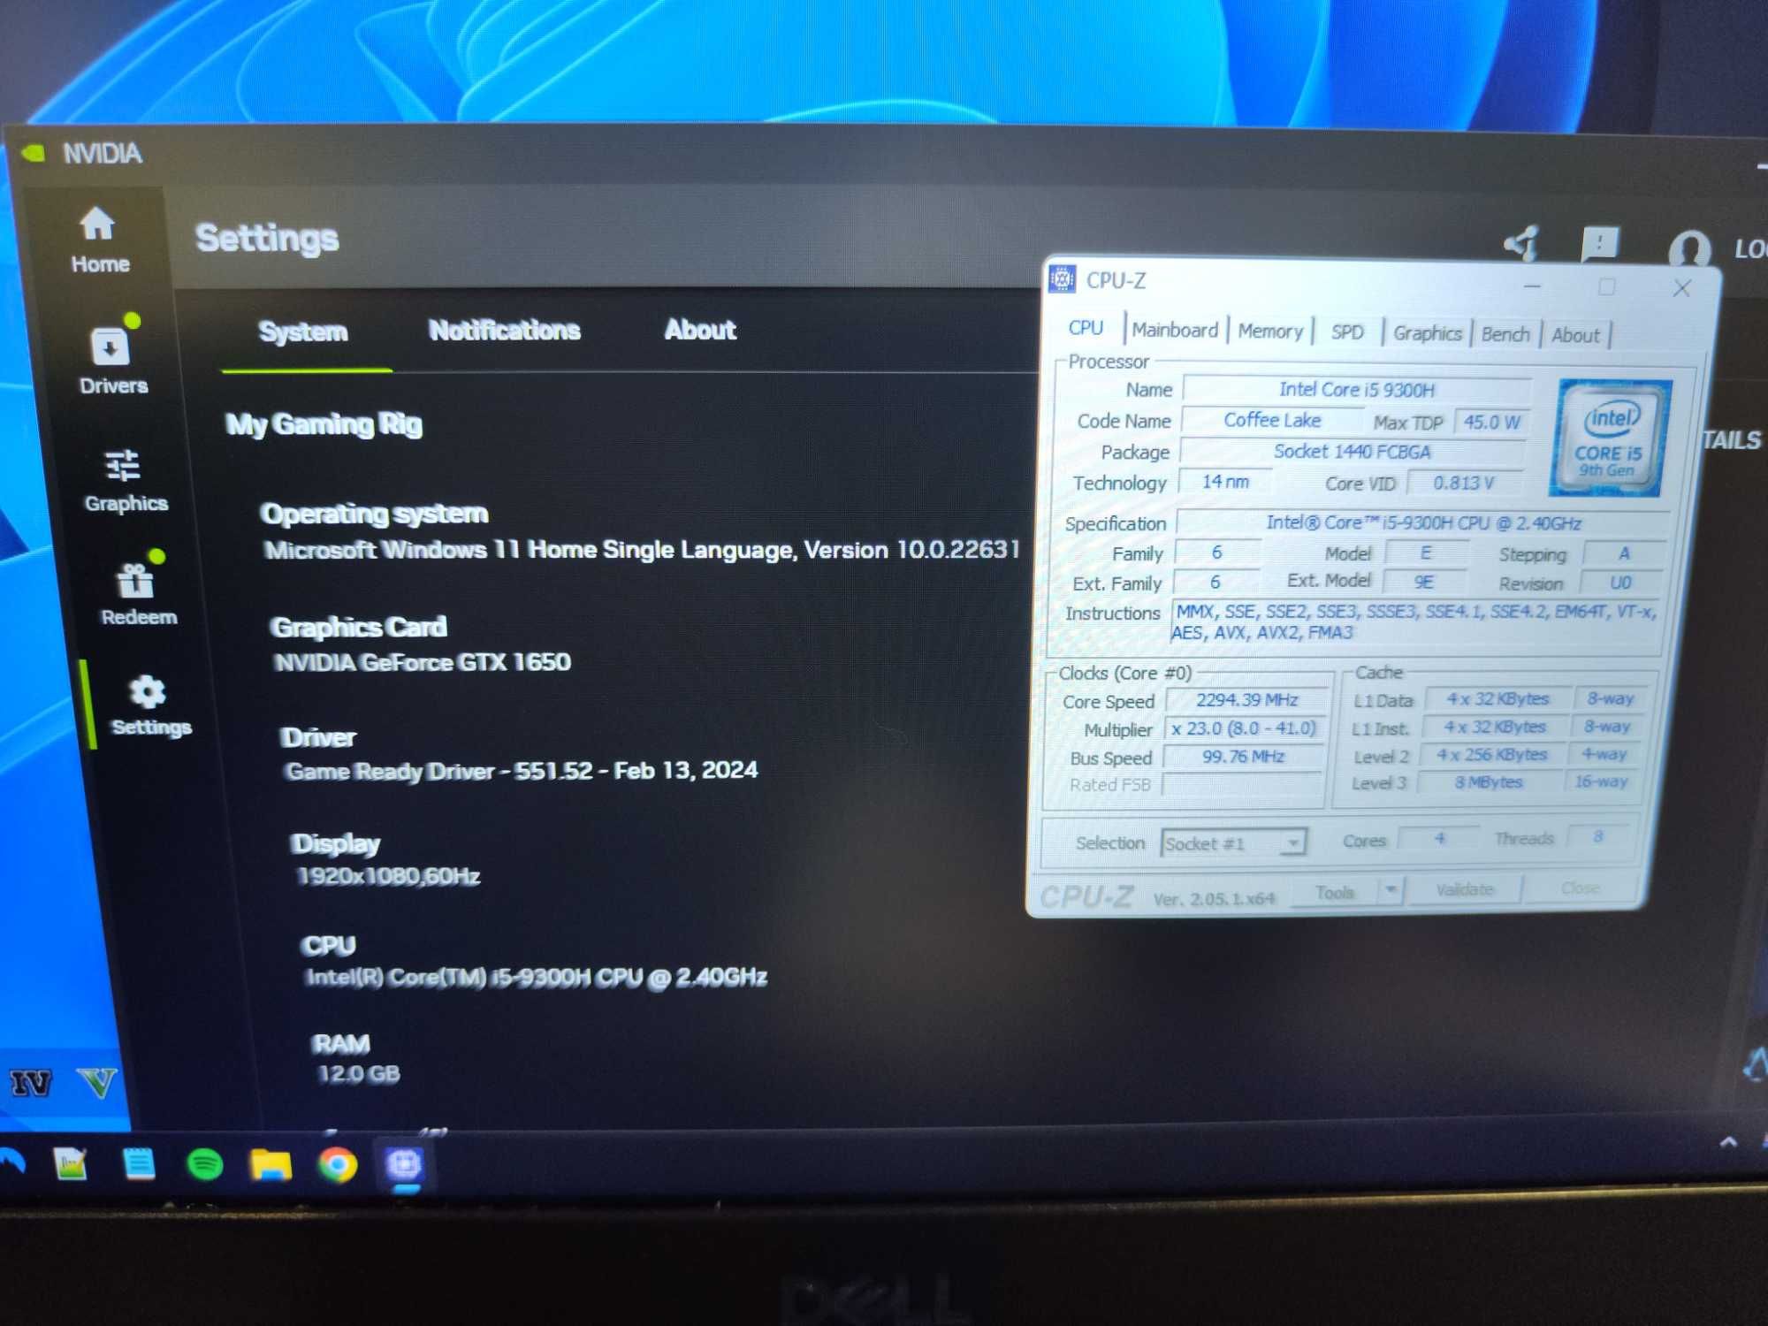Screen dimensions: 1768x1326
Task: Click the CPU-Z title bar app icon
Action: 1062,279
